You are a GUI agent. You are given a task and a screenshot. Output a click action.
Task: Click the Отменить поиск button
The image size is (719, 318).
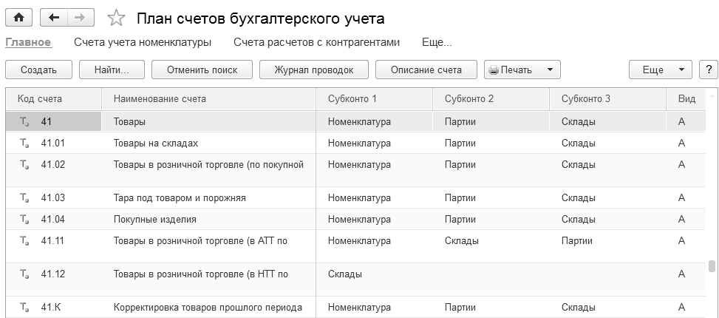202,70
